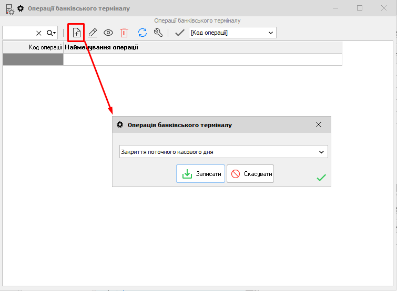Screen dimensions: 397x291
Task: Click the eye view record icon
Action: pos(108,33)
